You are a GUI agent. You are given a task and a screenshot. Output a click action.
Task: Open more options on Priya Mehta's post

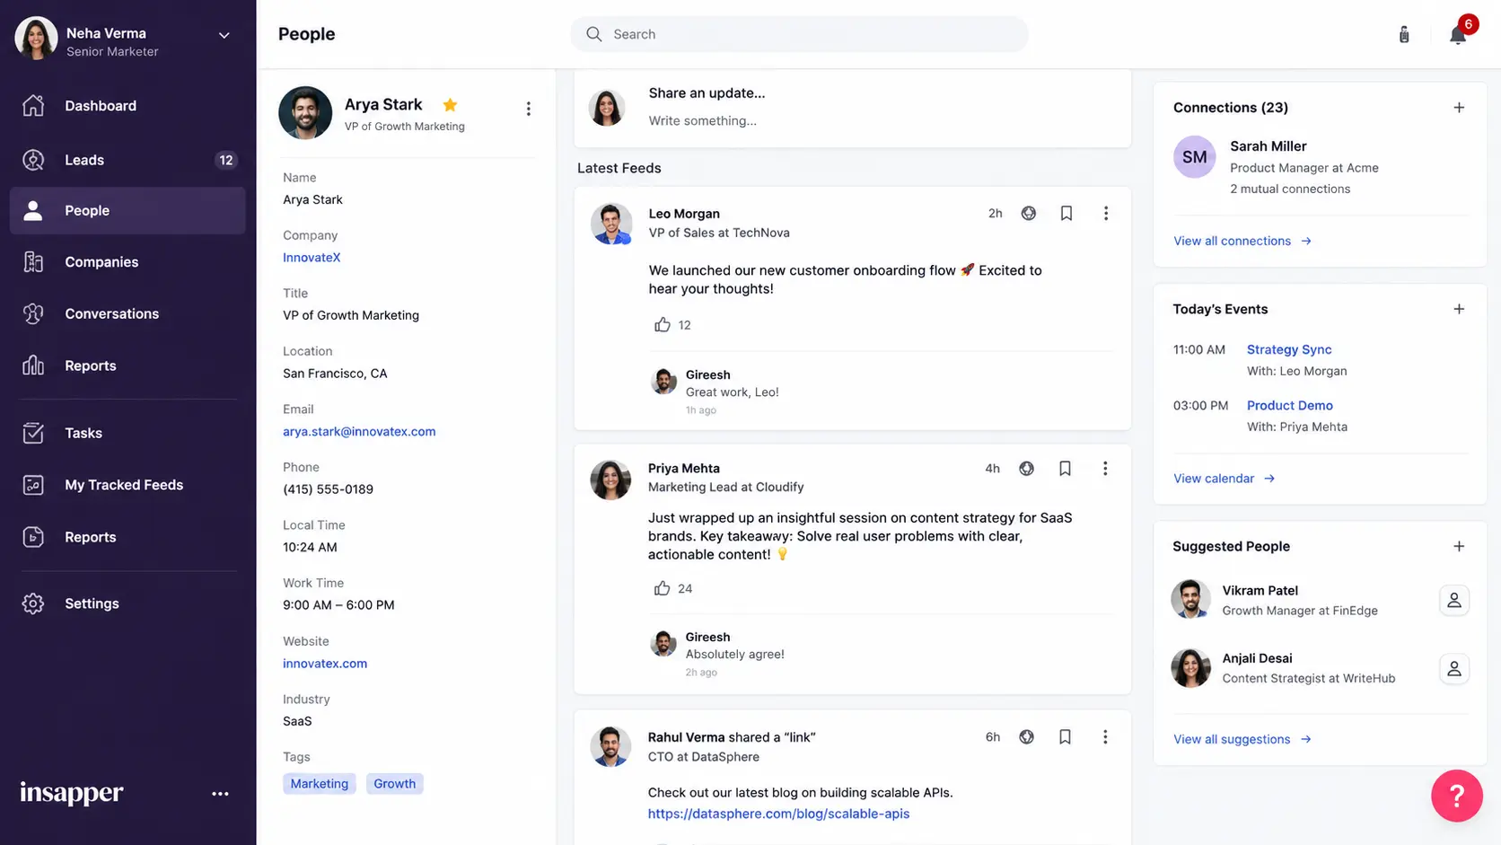tap(1105, 469)
